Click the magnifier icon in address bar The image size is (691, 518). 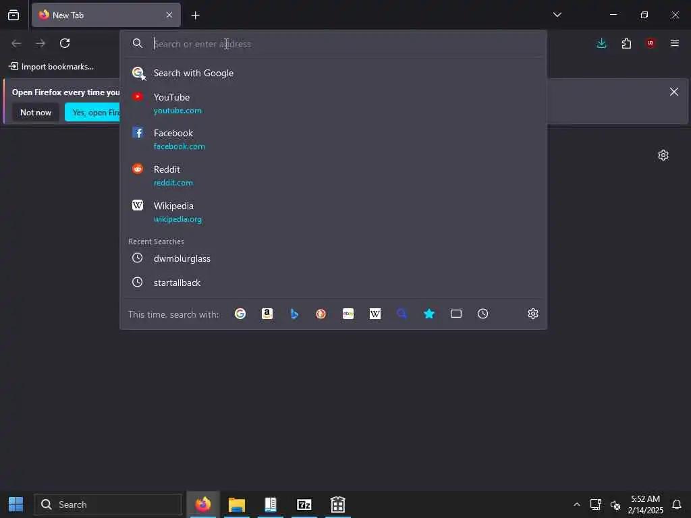point(138,43)
